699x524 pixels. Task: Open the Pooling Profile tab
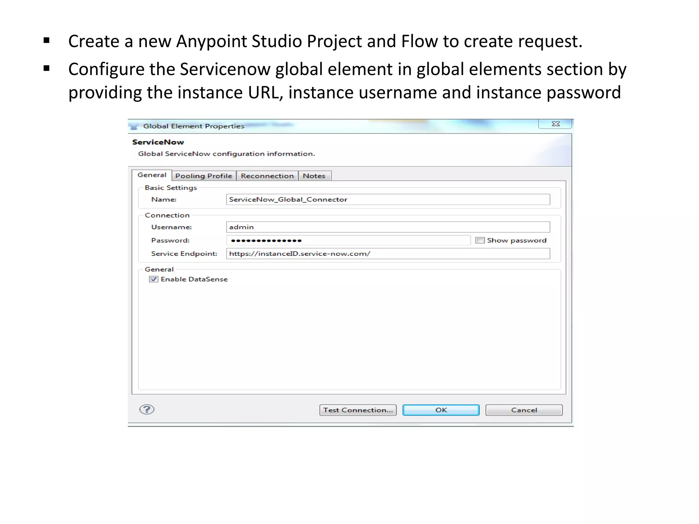[x=204, y=176]
